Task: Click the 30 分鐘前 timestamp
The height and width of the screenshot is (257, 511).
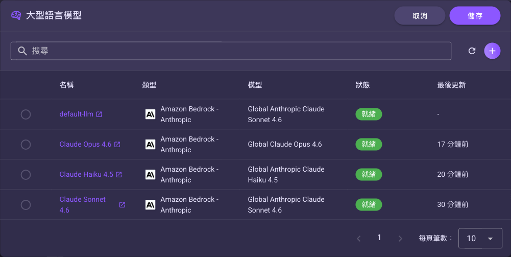Action: point(453,204)
